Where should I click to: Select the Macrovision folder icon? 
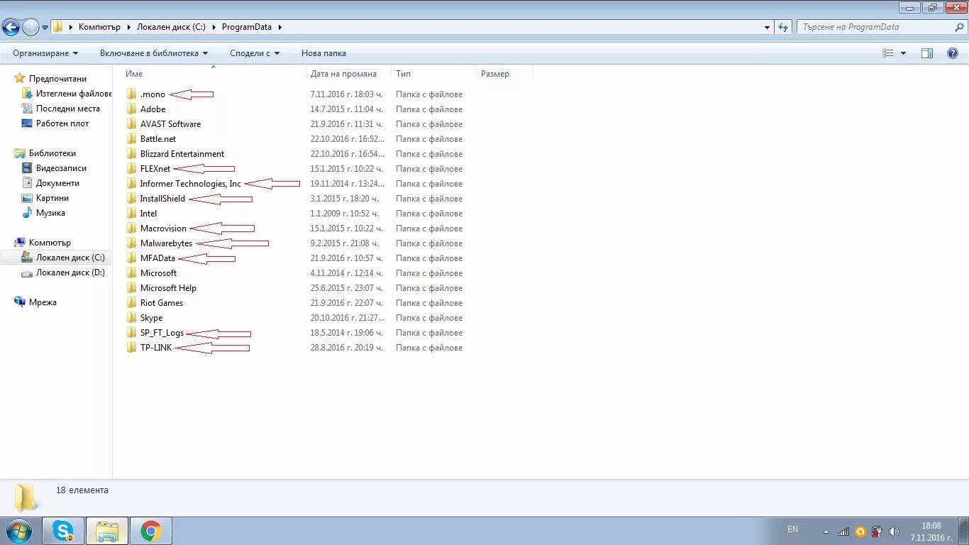pos(131,229)
